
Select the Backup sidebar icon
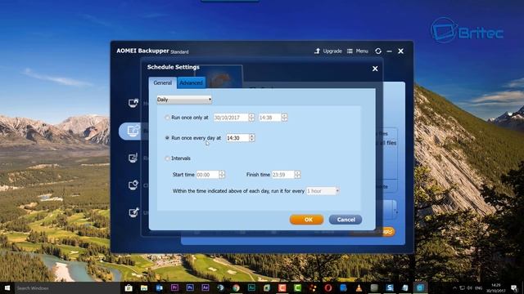[x=133, y=131]
